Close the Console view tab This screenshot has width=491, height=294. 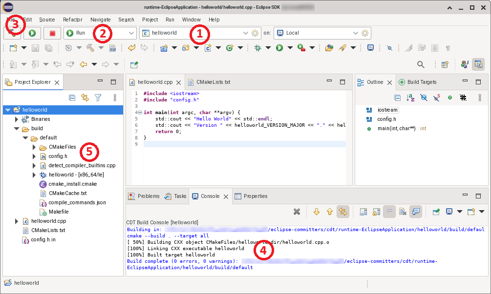pos(226,196)
